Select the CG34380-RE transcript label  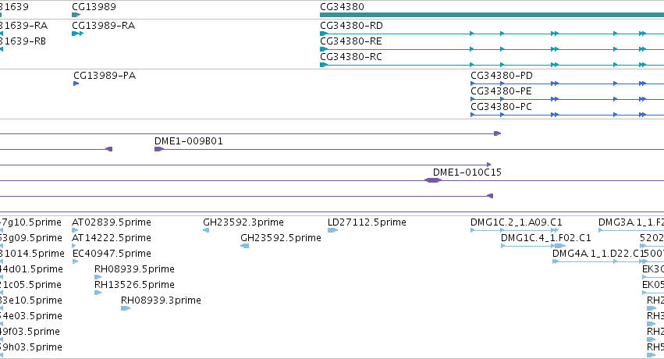click(350, 41)
